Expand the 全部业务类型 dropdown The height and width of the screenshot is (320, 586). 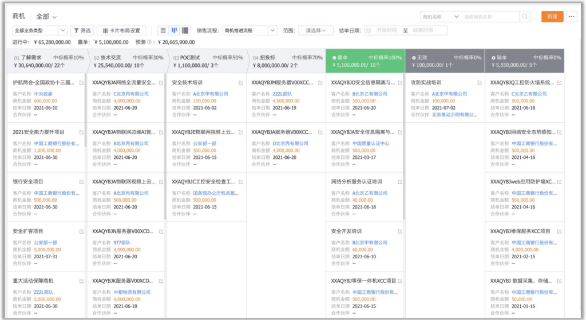tap(39, 30)
